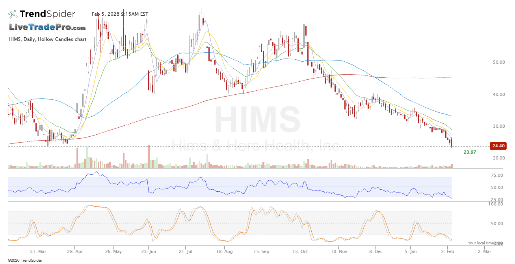This screenshot has width=515, height=264.
Task: Click the ©2026 TrendSpider copyright text
Action: coord(25,260)
